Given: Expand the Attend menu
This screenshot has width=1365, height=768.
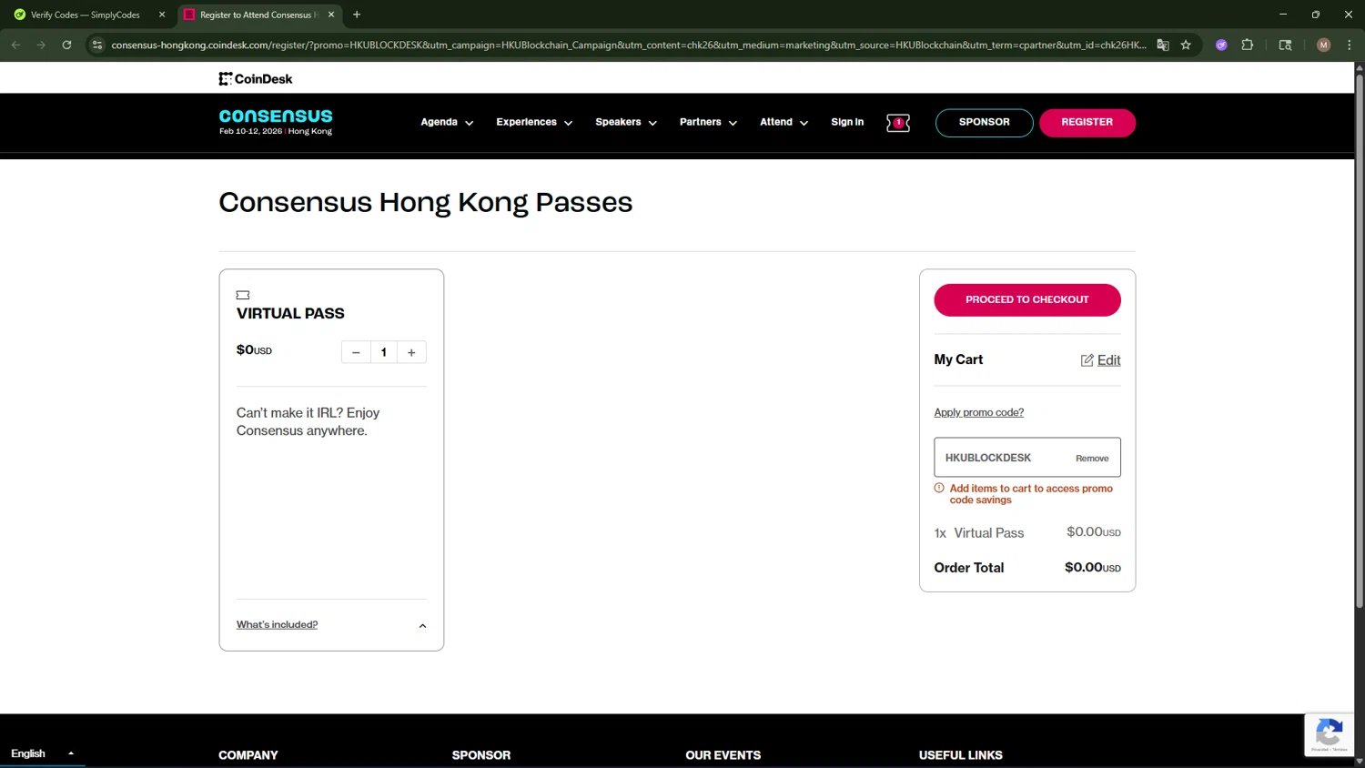Looking at the screenshot, I should (x=784, y=122).
